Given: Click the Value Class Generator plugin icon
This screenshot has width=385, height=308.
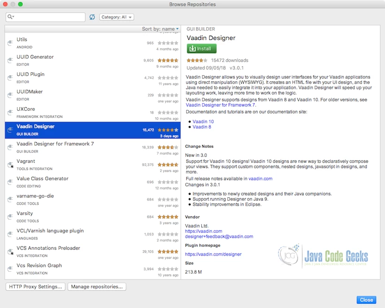Looking at the screenshot, I should 10,182.
